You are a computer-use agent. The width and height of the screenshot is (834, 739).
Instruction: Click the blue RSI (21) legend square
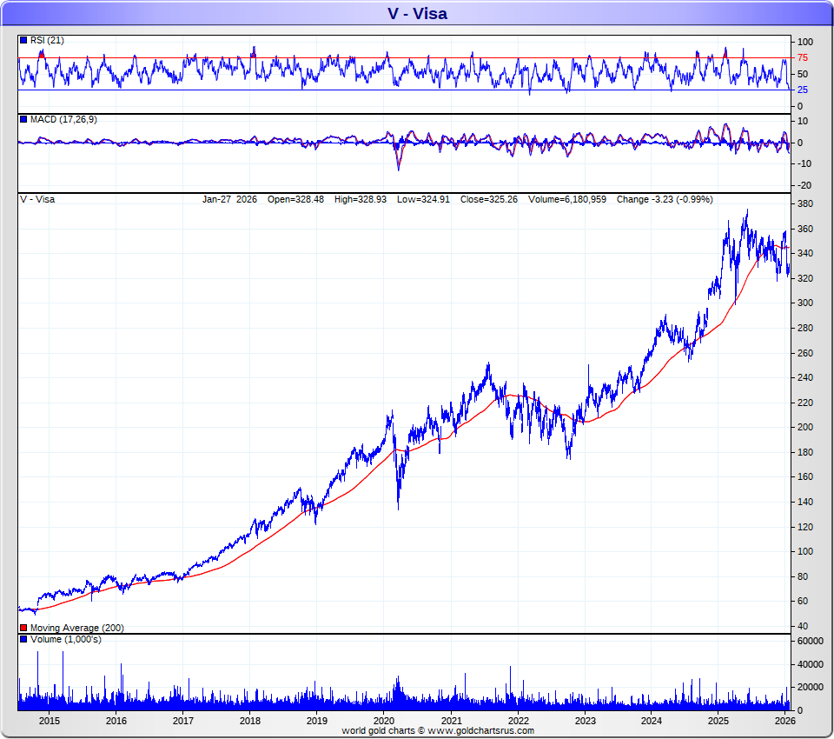[23, 41]
